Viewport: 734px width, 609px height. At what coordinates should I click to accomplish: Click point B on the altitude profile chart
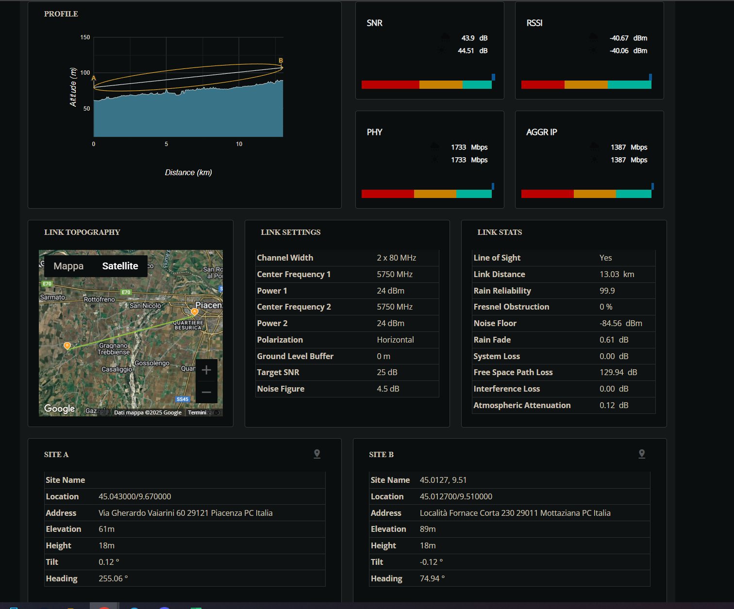(281, 61)
